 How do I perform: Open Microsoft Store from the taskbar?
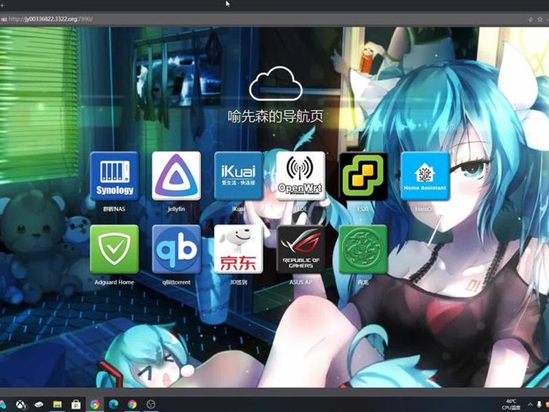click(76, 404)
